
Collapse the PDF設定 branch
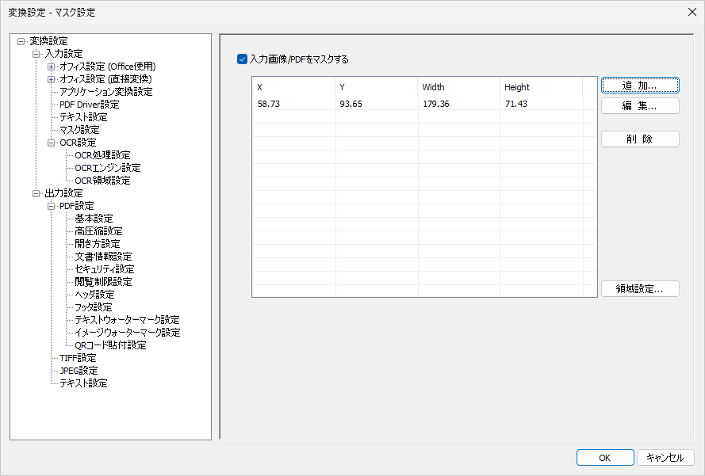pos(52,206)
